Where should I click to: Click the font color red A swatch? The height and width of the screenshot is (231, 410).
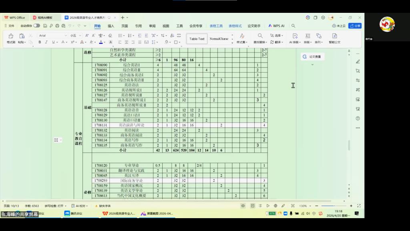[101, 42]
